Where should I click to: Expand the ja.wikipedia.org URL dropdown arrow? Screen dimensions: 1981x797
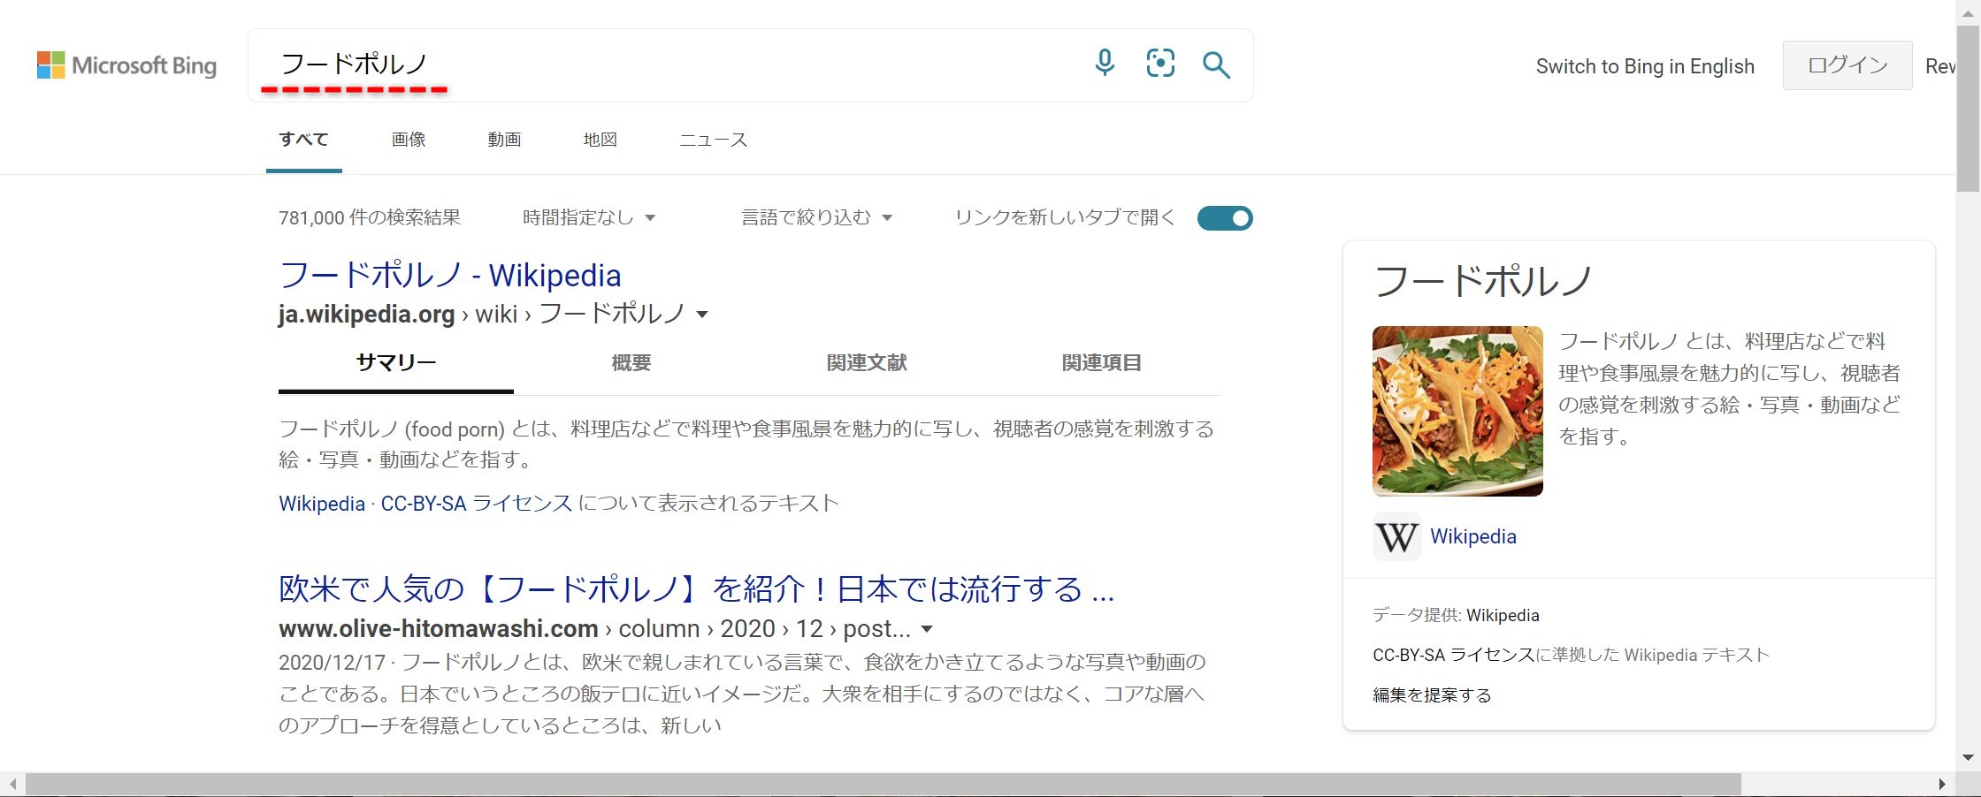[x=702, y=315]
